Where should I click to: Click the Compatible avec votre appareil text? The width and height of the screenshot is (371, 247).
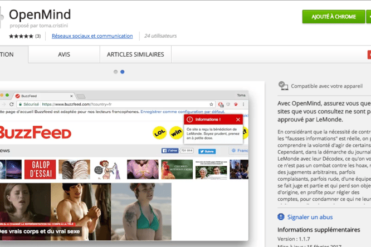327,86
